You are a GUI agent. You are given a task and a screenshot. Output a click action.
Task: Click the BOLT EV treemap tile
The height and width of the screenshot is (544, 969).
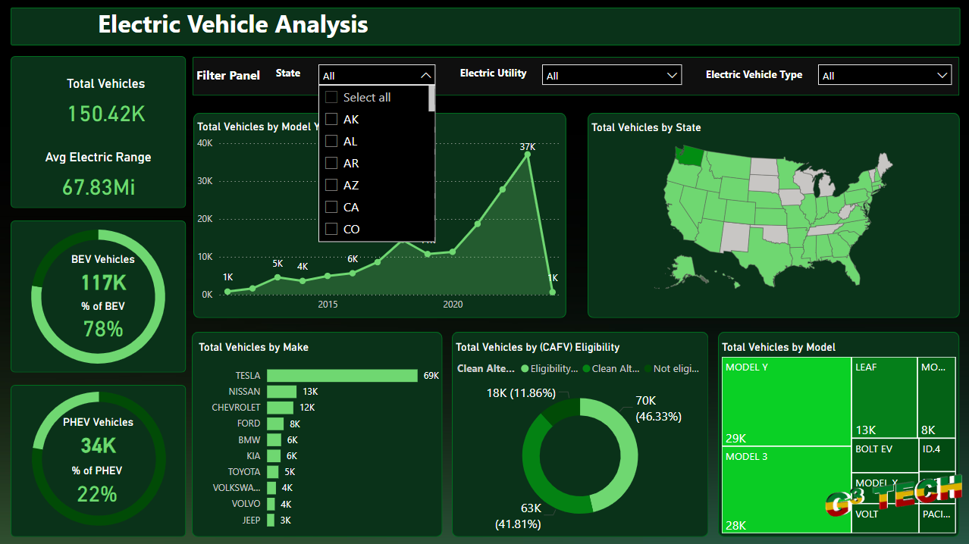pos(884,456)
